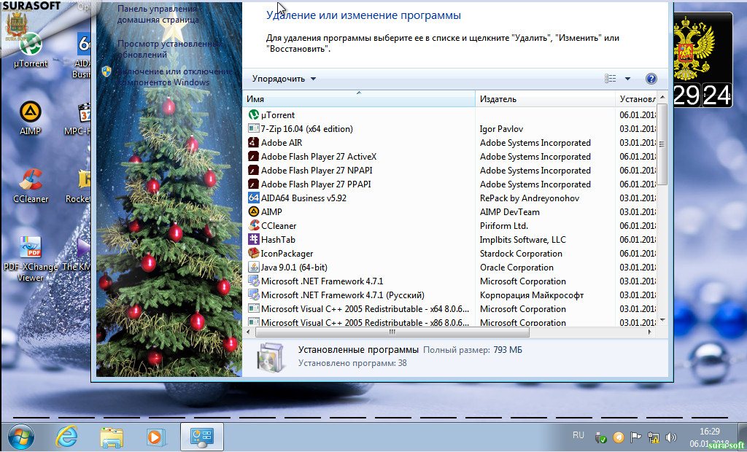Launch Internet Explorer from the taskbar
The image size is (747, 452).
(x=66, y=436)
